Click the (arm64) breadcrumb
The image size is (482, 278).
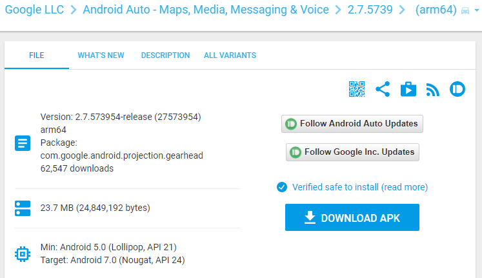point(436,10)
